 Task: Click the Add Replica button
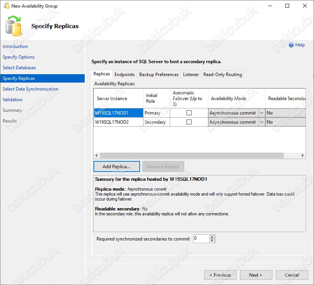coord(116,167)
